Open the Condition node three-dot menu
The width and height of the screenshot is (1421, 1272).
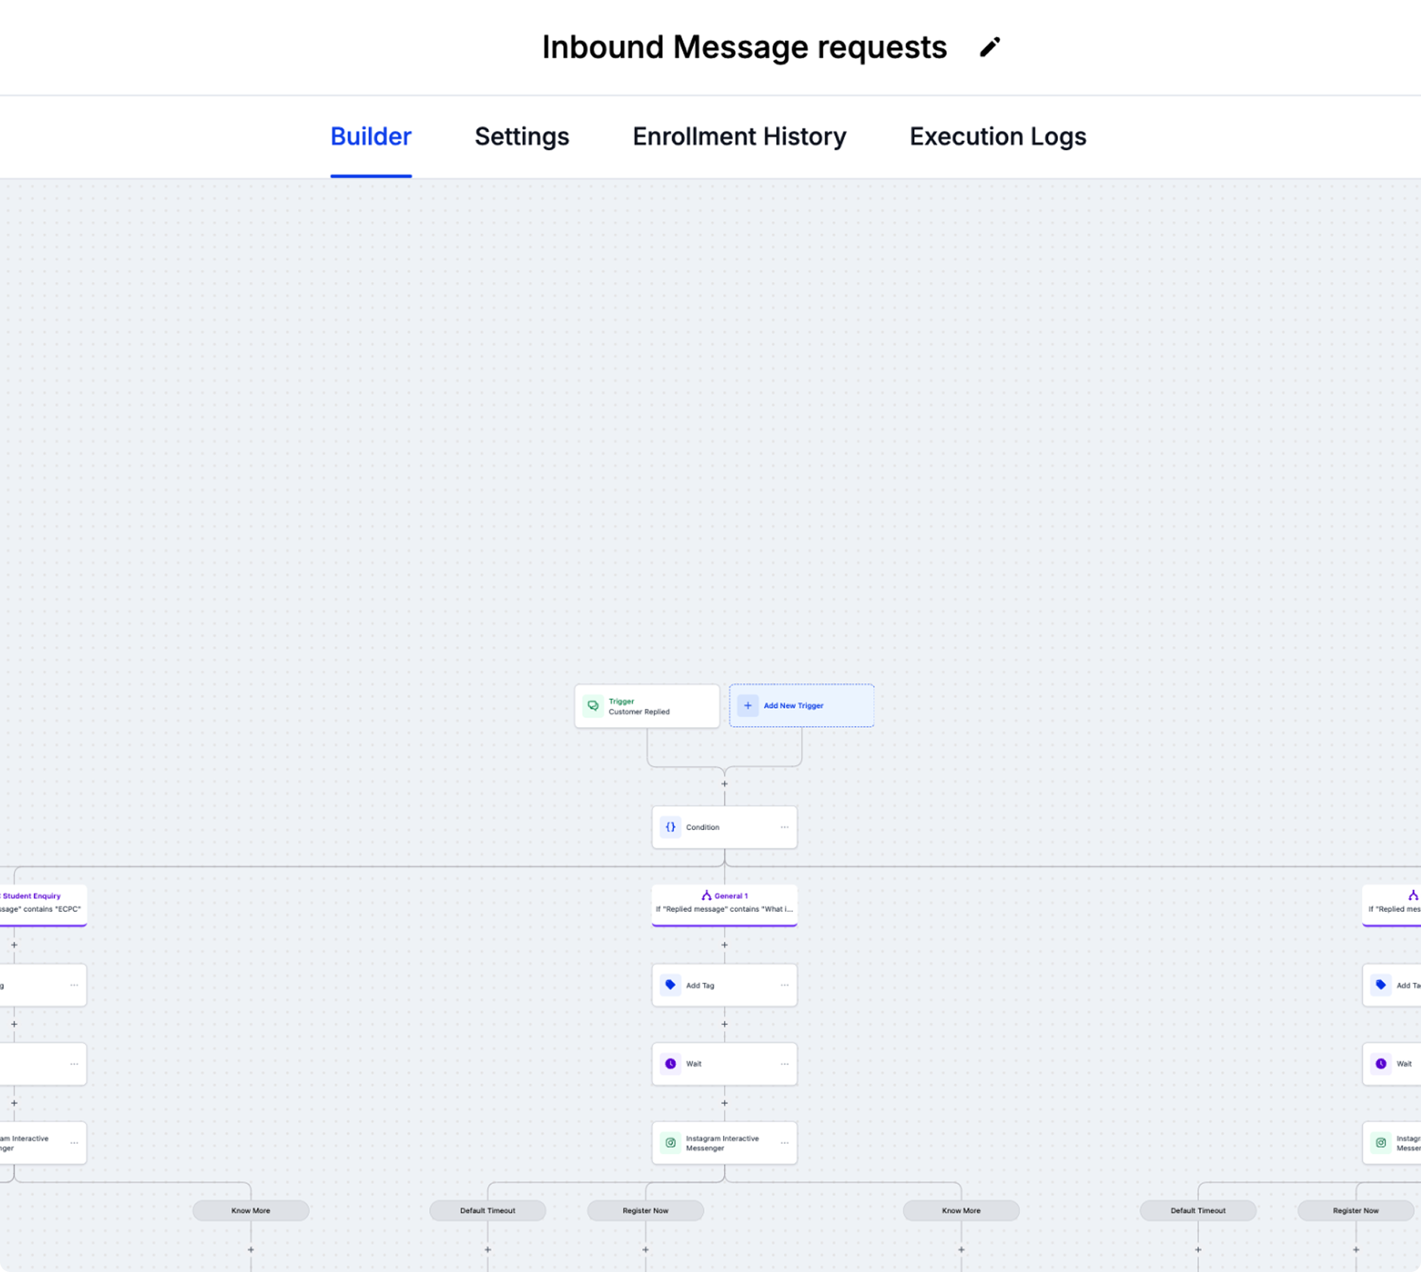(784, 827)
